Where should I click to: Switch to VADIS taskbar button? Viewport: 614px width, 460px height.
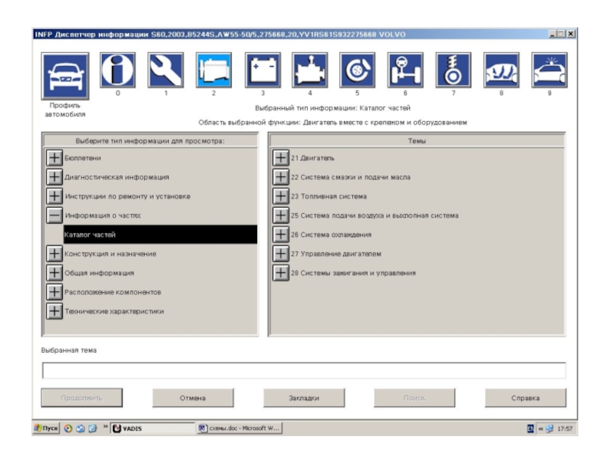click(153, 429)
